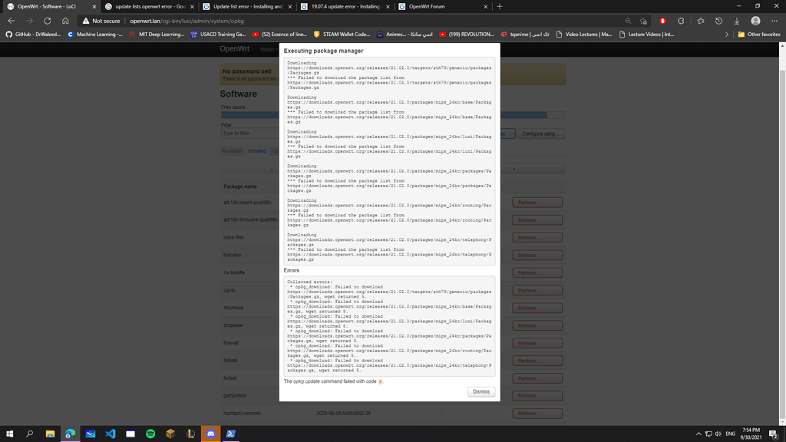Open the browser home page

tap(65, 21)
